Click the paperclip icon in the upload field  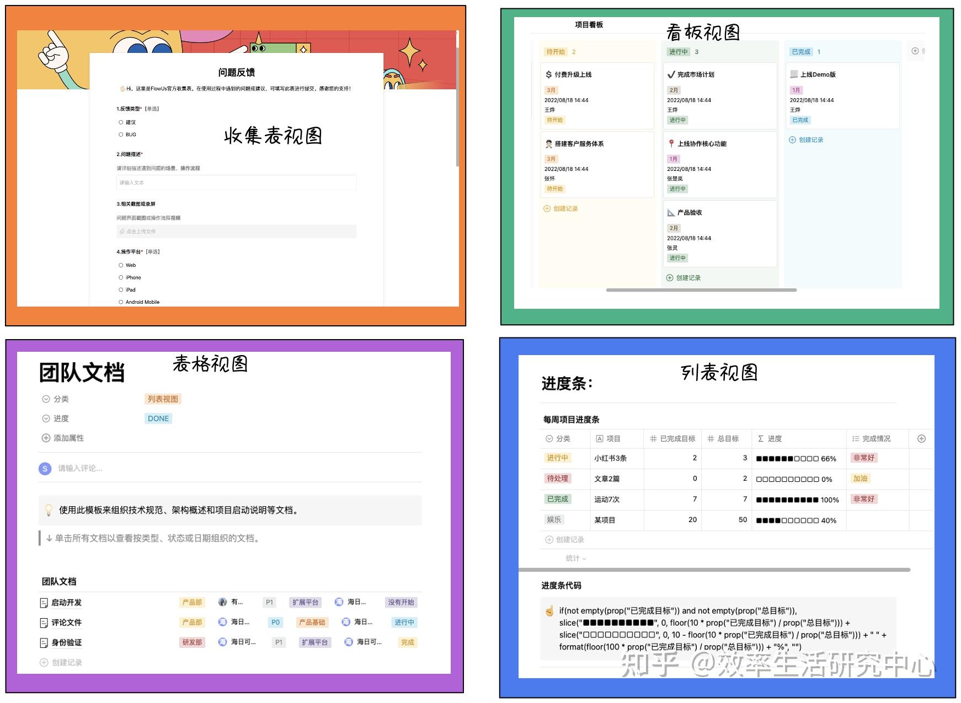pyautogui.click(x=122, y=232)
